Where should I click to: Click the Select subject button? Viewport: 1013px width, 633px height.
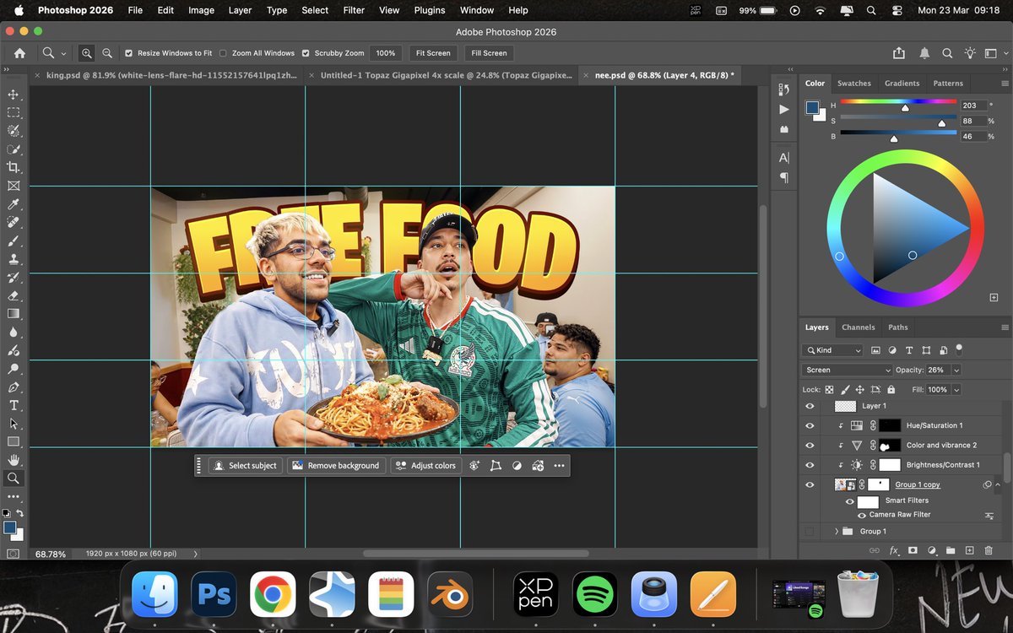click(x=245, y=465)
